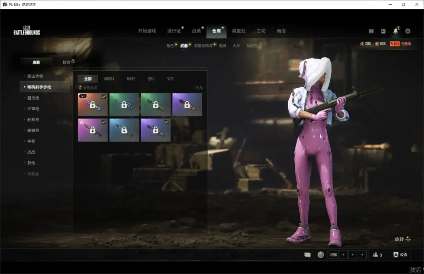This screenshot has width=424, height=274.
Task: Open the settings gear icon
Action: pyautogui.click(x=408, y=31)
